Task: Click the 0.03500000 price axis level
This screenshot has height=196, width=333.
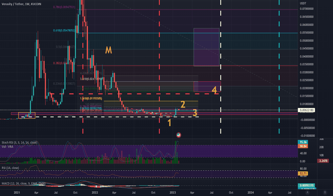Action: (x=307, y=65)
